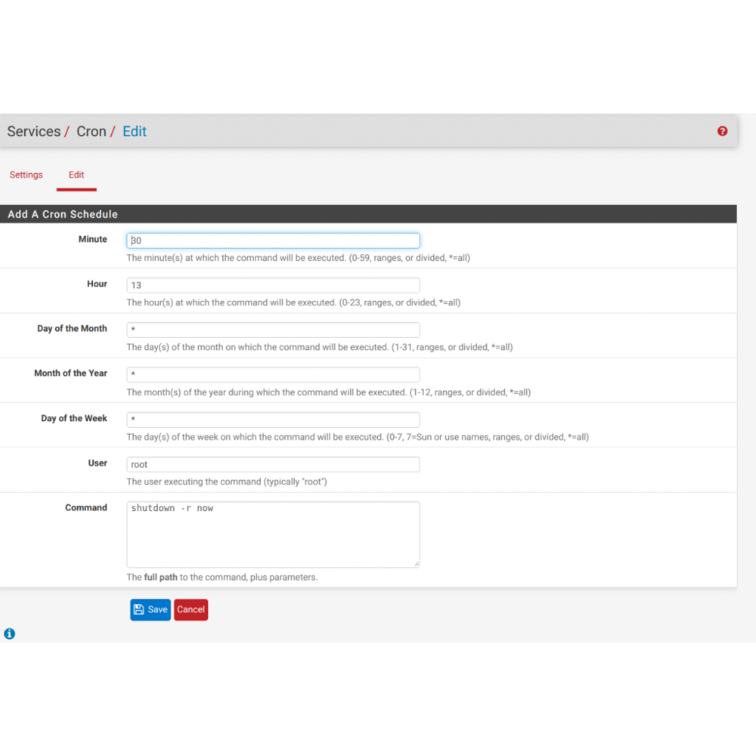
Task: Focus the Day of the Week field
Action: [x=273, y=420]
